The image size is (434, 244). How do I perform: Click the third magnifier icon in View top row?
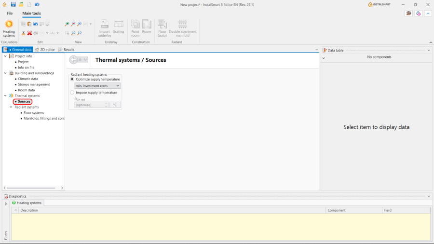coord(79,24)
